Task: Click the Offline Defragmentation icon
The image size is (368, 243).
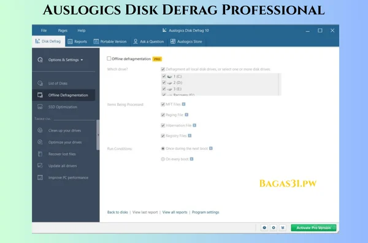Action: point(40,95)
